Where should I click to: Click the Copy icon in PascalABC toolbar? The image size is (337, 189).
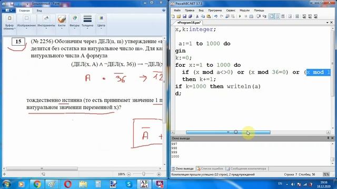coord(203,16)
